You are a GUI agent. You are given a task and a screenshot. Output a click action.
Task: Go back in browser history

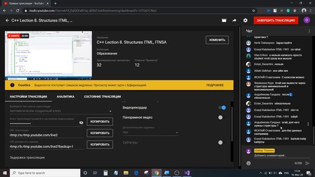tap(4, 11)
